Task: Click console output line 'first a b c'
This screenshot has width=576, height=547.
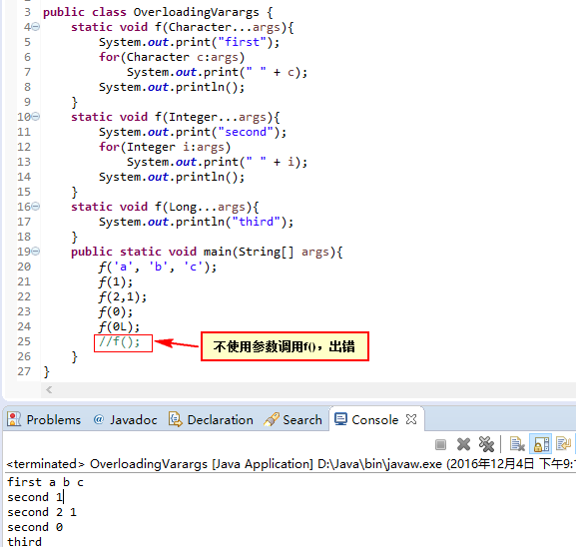Action: click(x=45, y=482)
